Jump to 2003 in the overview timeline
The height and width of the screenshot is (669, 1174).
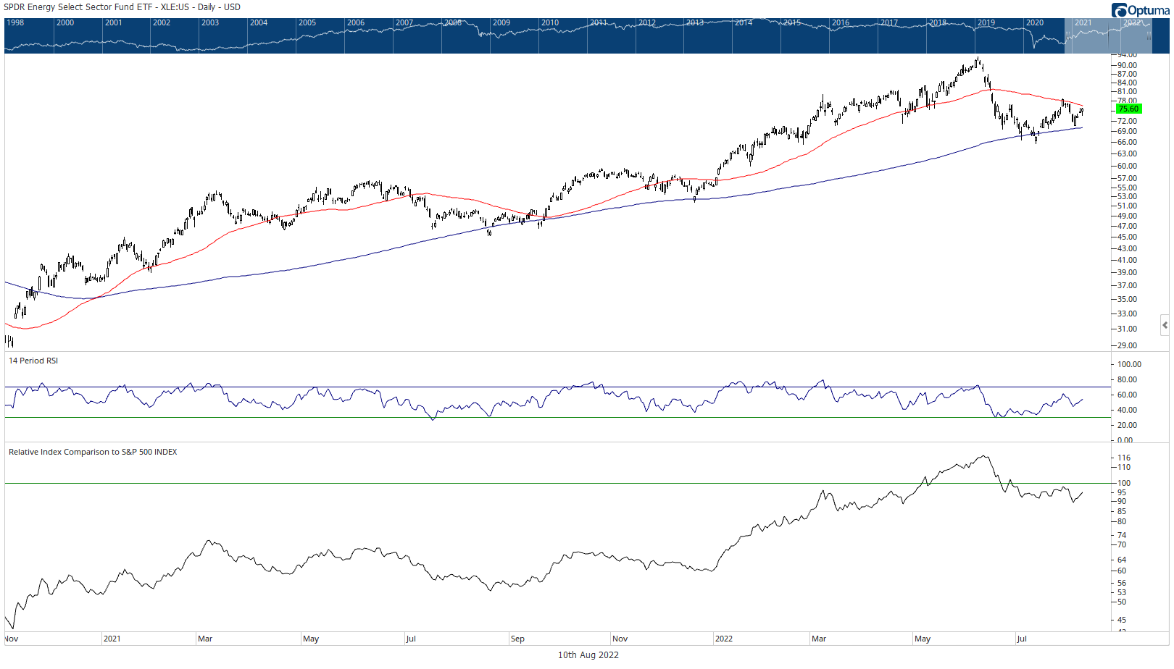pyautogui.click(x=210, y=22)
